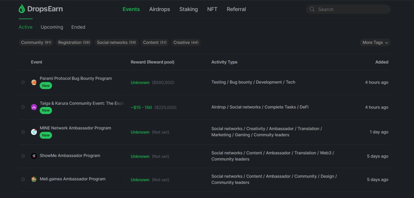The width and height of the screenshot is (414, 198).
Task: Click MINE Network activity type text
Action: click(x=267, y=132)
